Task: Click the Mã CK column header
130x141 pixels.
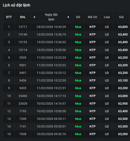Action: pyautogui.click(x=93, y=17)
